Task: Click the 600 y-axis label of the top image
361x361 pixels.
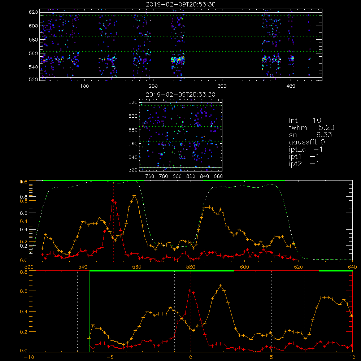Action: [x=33, y=26]
